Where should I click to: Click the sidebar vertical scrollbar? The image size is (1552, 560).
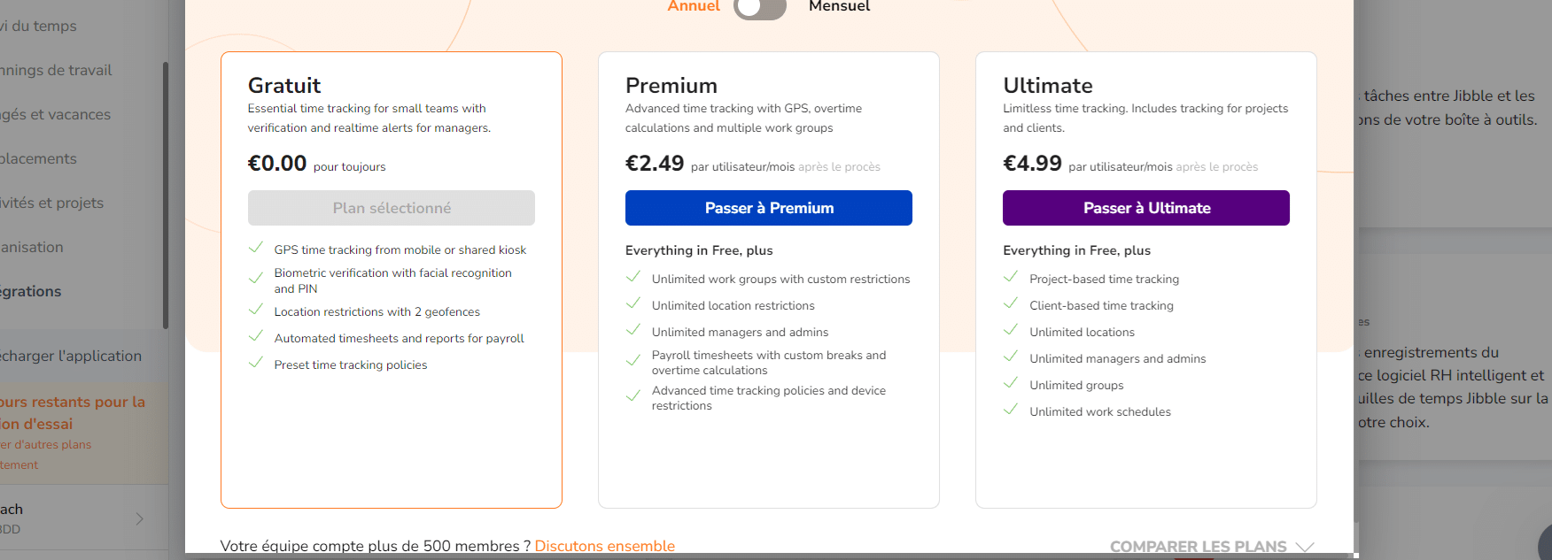coord(166,195)
